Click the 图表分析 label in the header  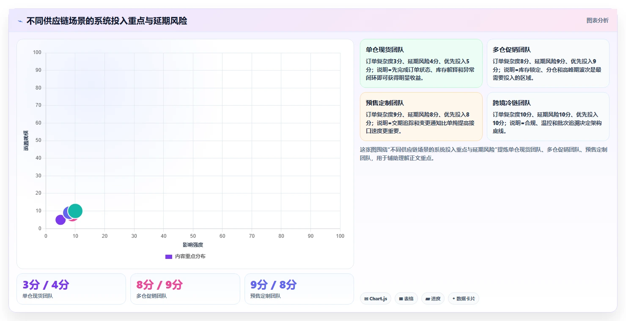point(597,20)
